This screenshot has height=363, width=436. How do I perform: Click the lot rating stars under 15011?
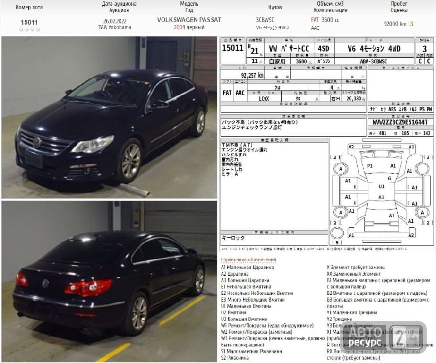(x=29, y=29)
